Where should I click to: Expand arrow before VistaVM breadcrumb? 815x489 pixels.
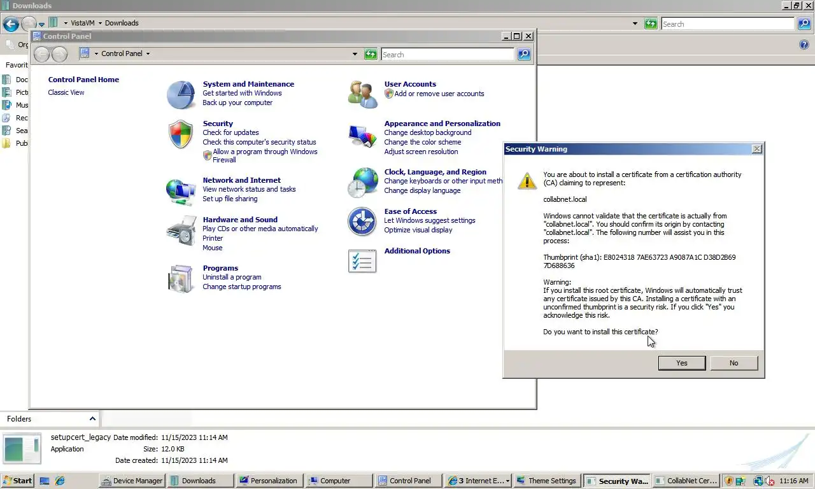(66, 23)
